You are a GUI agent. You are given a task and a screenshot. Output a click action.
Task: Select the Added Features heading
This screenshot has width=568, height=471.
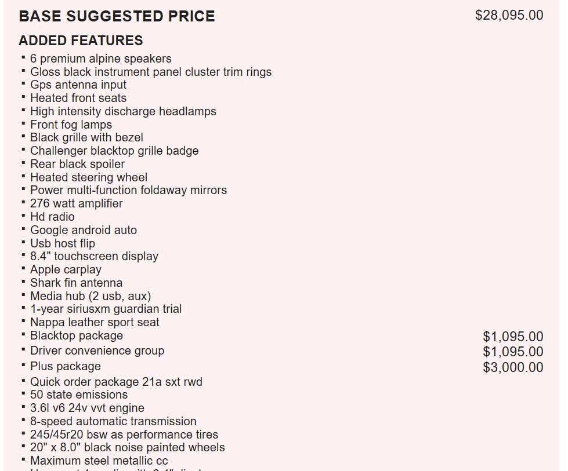pyautogui.click(x=81, y=41)
